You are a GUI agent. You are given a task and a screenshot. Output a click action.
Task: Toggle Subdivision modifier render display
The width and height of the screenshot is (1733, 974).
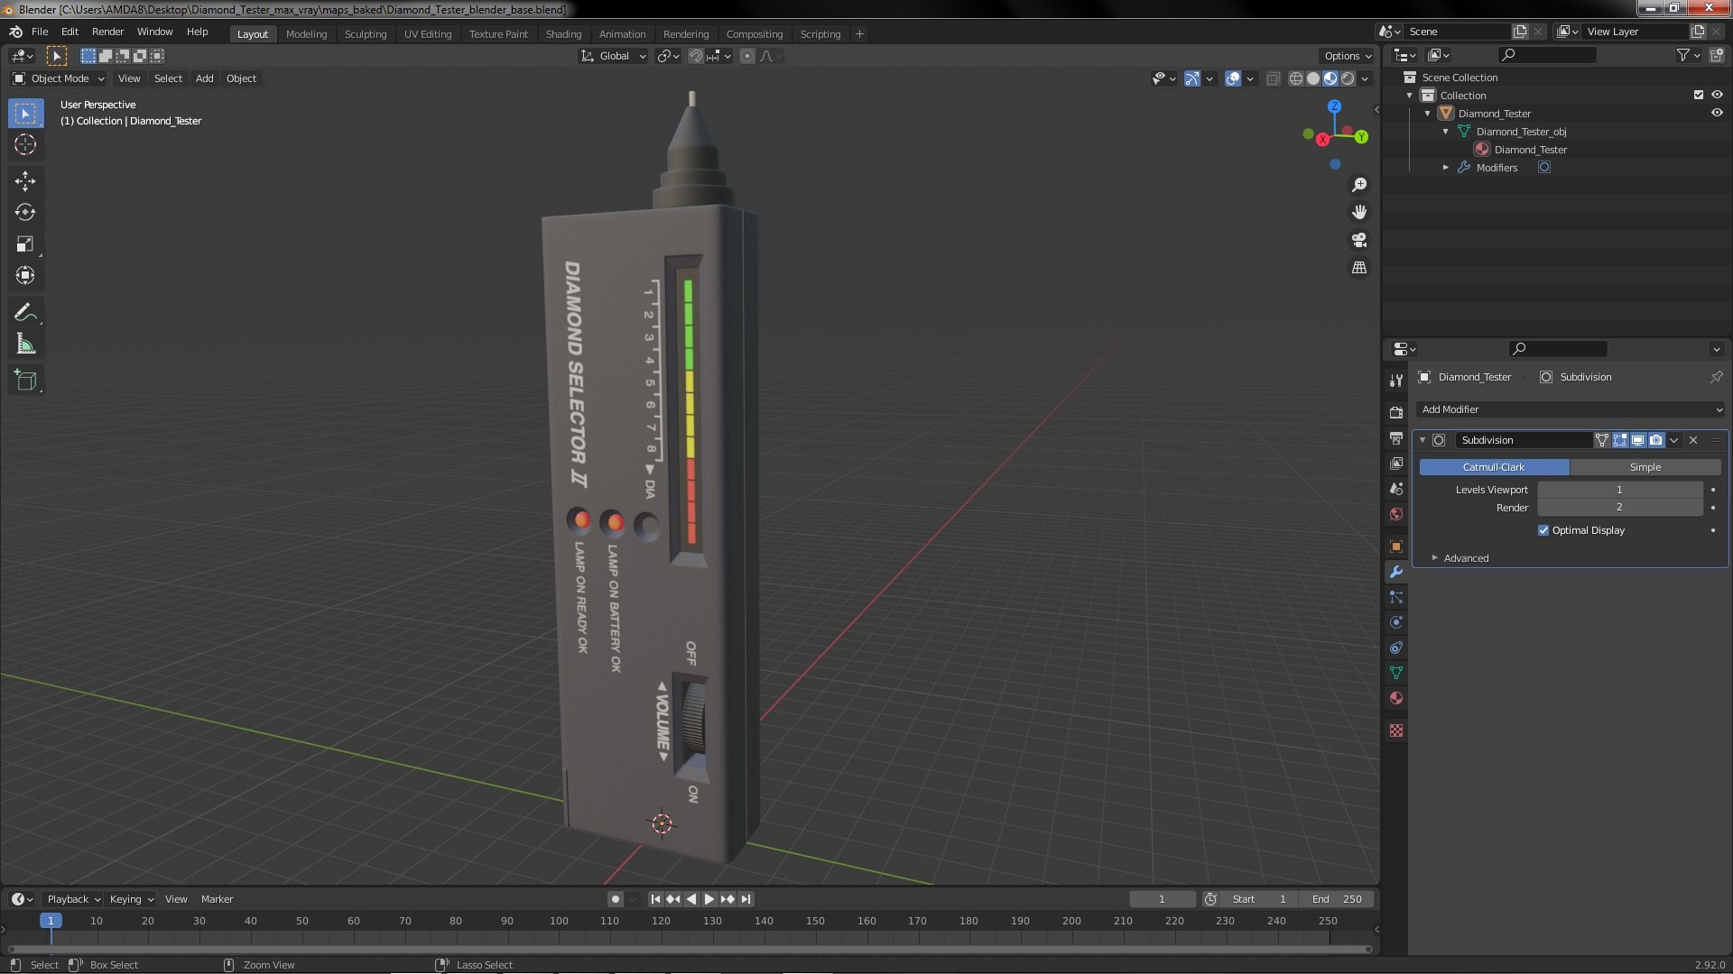coord(1655,440)
